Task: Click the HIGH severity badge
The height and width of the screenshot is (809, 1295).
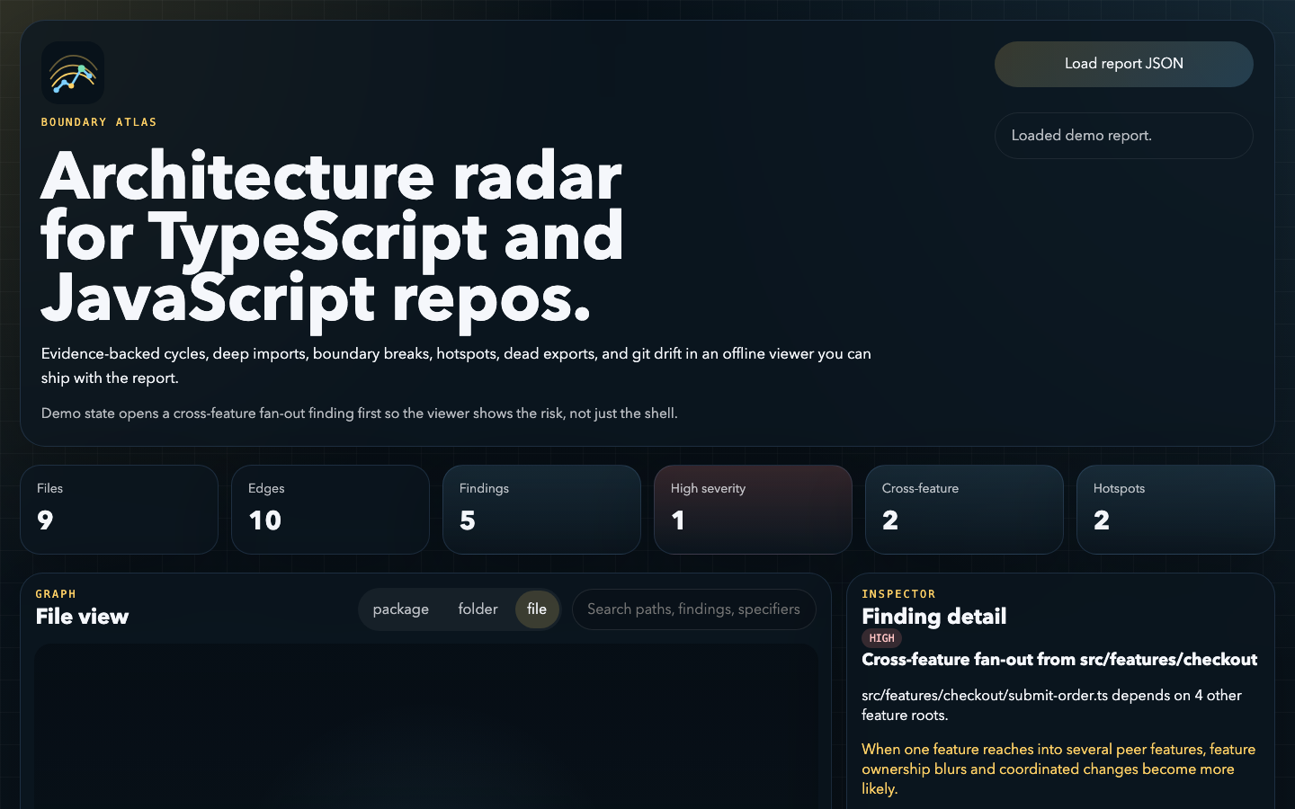Action: 881,638
